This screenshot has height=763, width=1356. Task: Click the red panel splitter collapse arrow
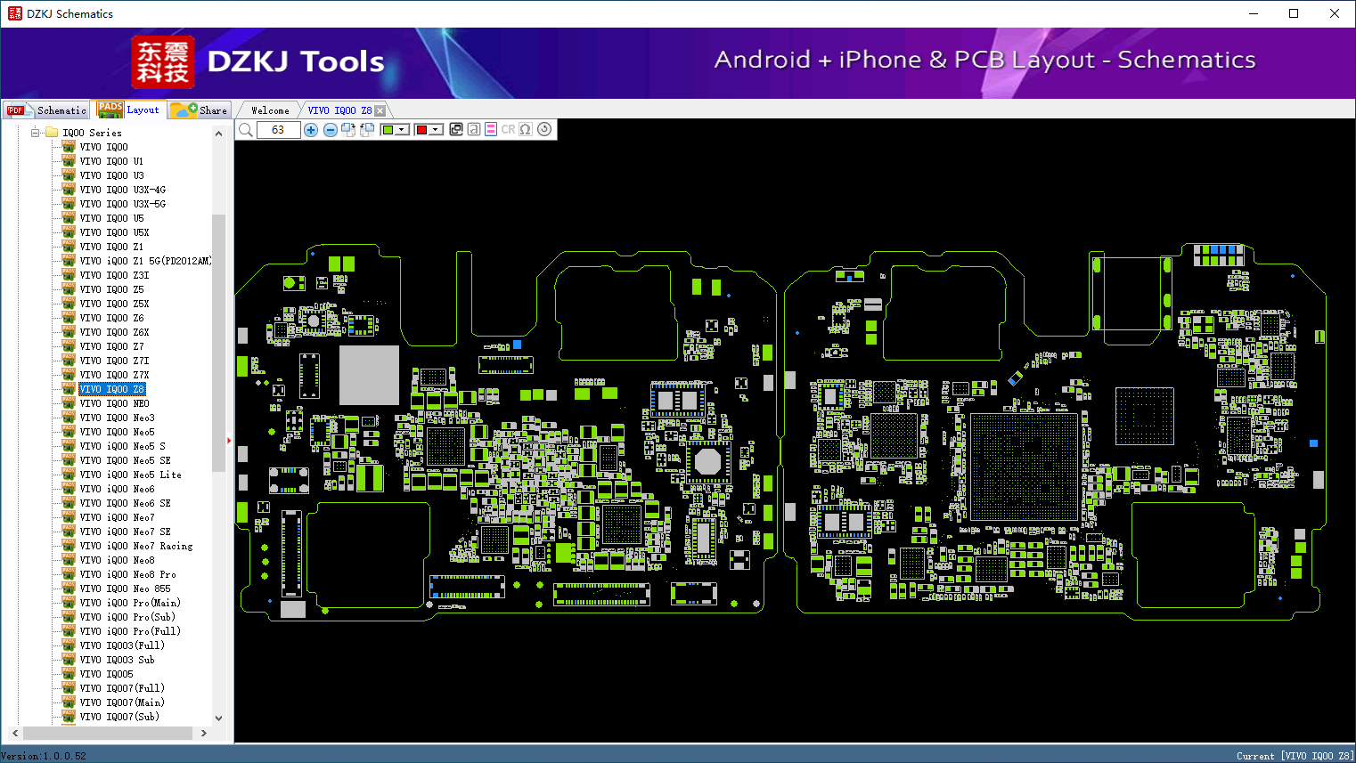point(229,440)
